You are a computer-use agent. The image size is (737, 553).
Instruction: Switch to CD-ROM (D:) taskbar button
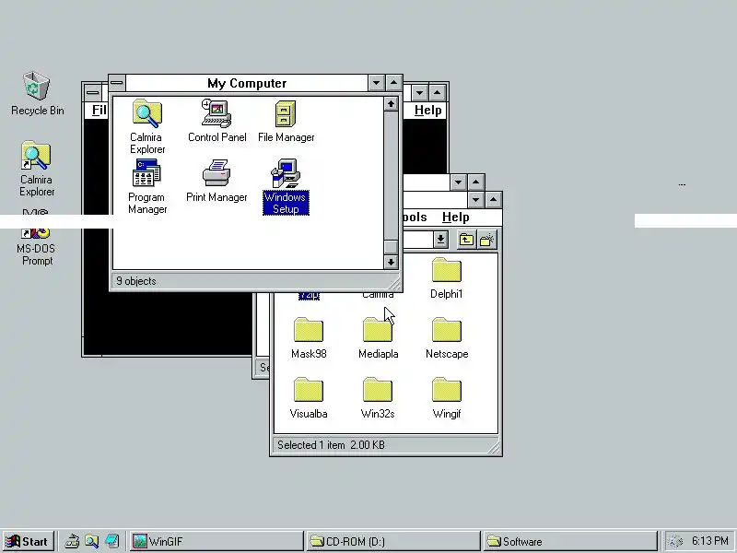click(x=392, y=541)
